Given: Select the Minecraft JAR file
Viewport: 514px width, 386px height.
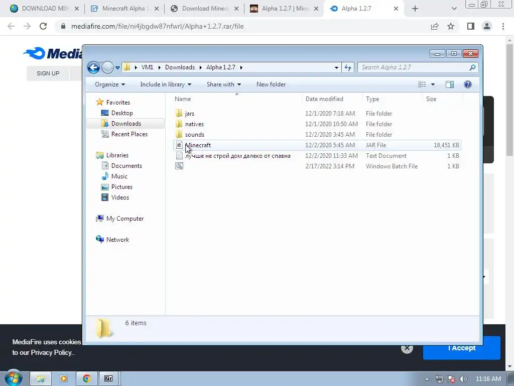Looking at the screenshot, I should pyautogui.click(x=317, y=145).
